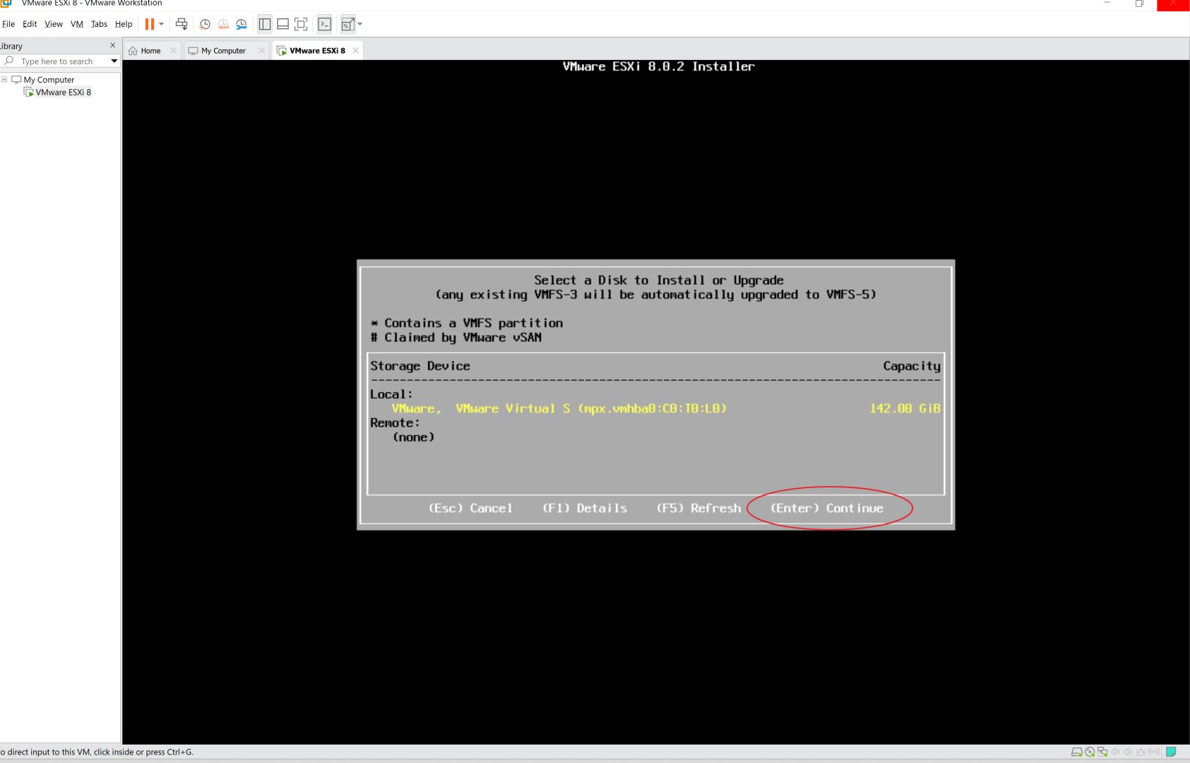Screen dimensions: 1190x763
Task: Click the Remote (none) entry
Action: click(x=414, y=437)
